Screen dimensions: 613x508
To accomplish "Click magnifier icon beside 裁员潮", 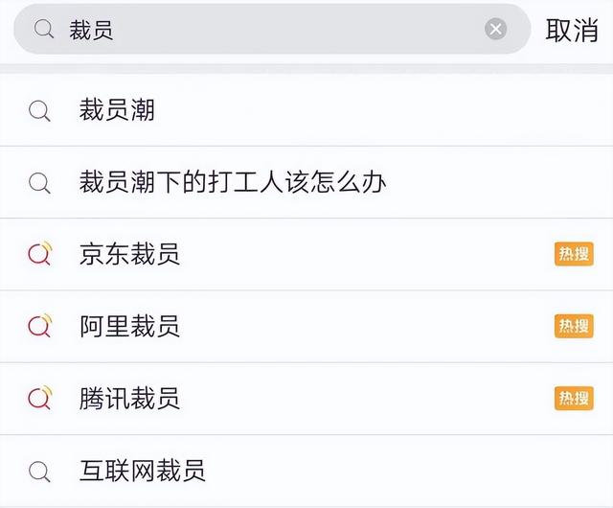I will pyautogui.click(x=39, y=111).
